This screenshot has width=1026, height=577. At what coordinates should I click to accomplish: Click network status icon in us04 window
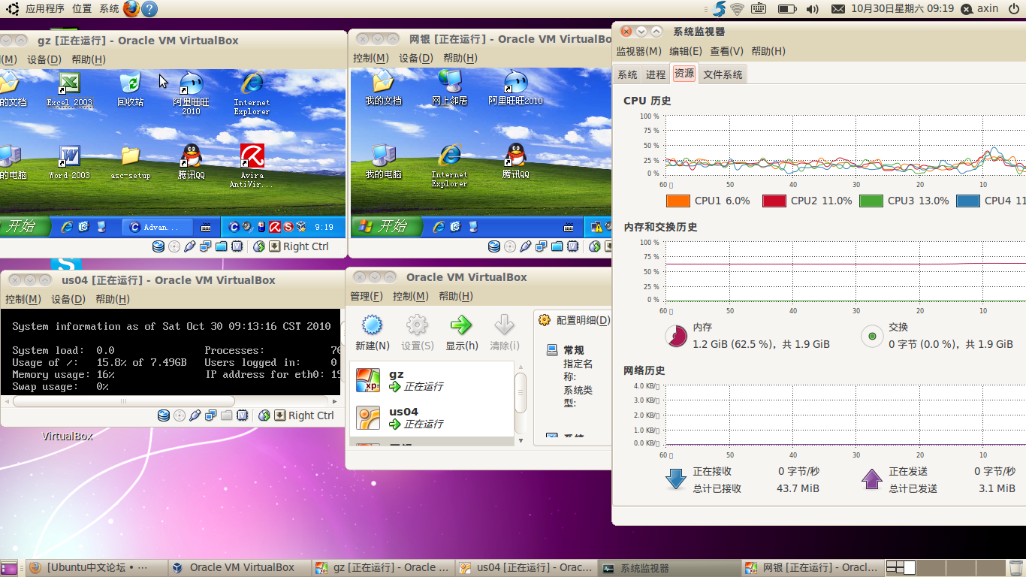click(211, 415)
